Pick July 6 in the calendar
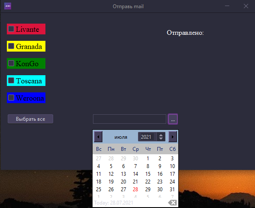The height and width of the screenshot is (208, 255). (123, 166)
